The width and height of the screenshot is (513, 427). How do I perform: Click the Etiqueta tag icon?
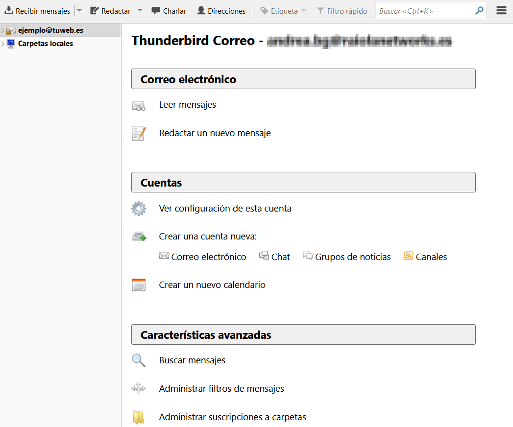coord(265,11)
